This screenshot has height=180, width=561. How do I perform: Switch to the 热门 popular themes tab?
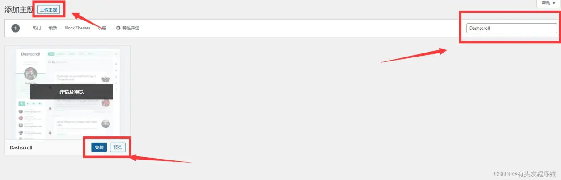point(37,28)
